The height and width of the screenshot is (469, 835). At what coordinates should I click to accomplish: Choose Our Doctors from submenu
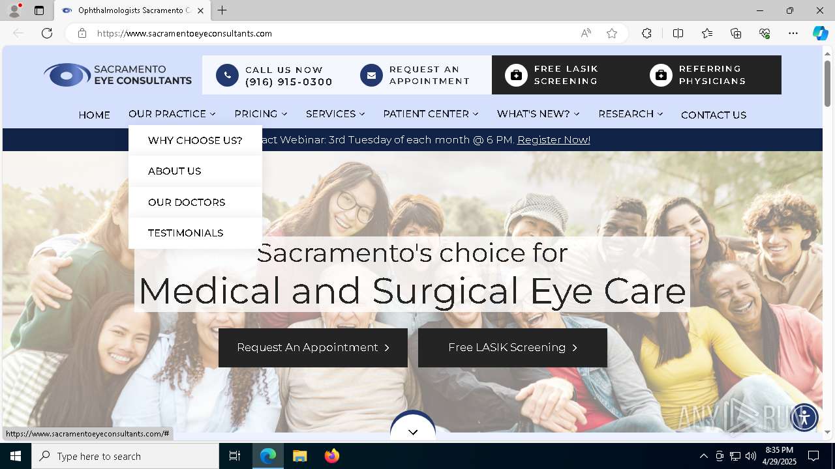coord(195,202)
